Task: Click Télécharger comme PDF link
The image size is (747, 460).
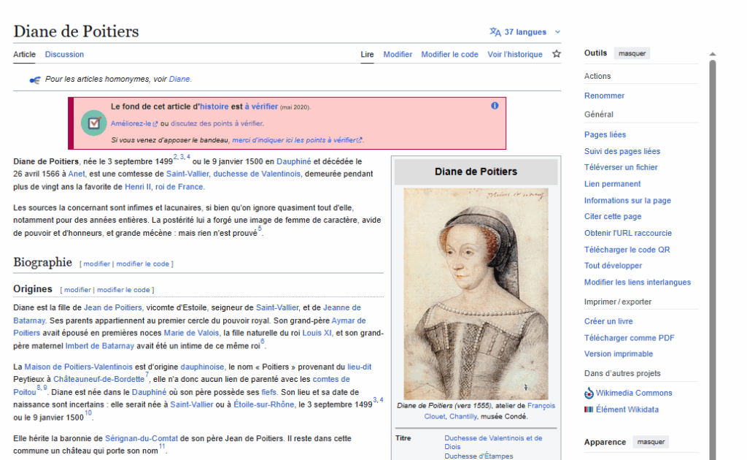Action: (x=629, y=337)
